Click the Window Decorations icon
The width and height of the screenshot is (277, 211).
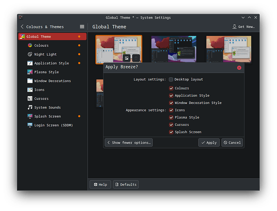click(30, 81)
